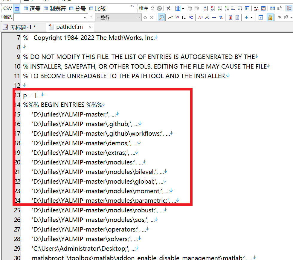293x260 pixels.
Task: Select the normal CSV mode icon
Action: (17, 9)
